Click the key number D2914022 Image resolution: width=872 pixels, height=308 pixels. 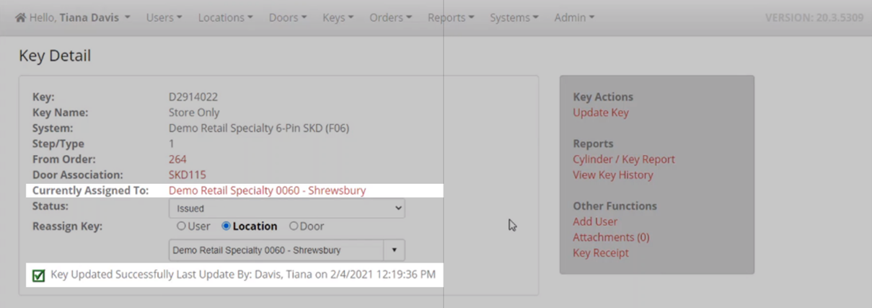(x=193, y=97)
